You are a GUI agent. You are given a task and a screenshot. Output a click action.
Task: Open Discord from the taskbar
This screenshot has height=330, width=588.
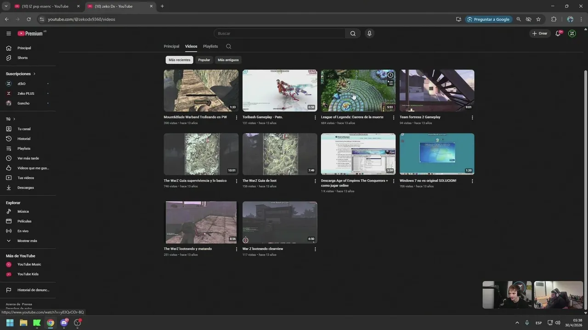click(x=64, y=323)
